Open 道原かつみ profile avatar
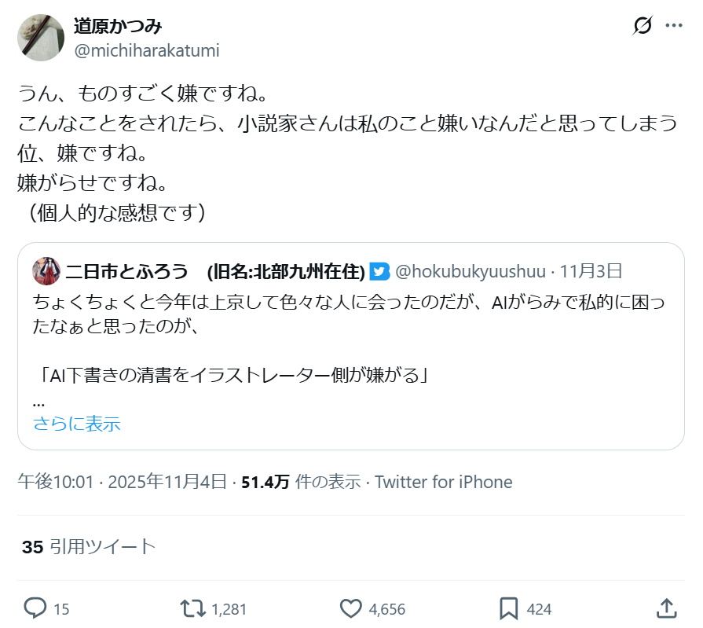The width and height of the screenshot is (703, 628). click(41, 37)
